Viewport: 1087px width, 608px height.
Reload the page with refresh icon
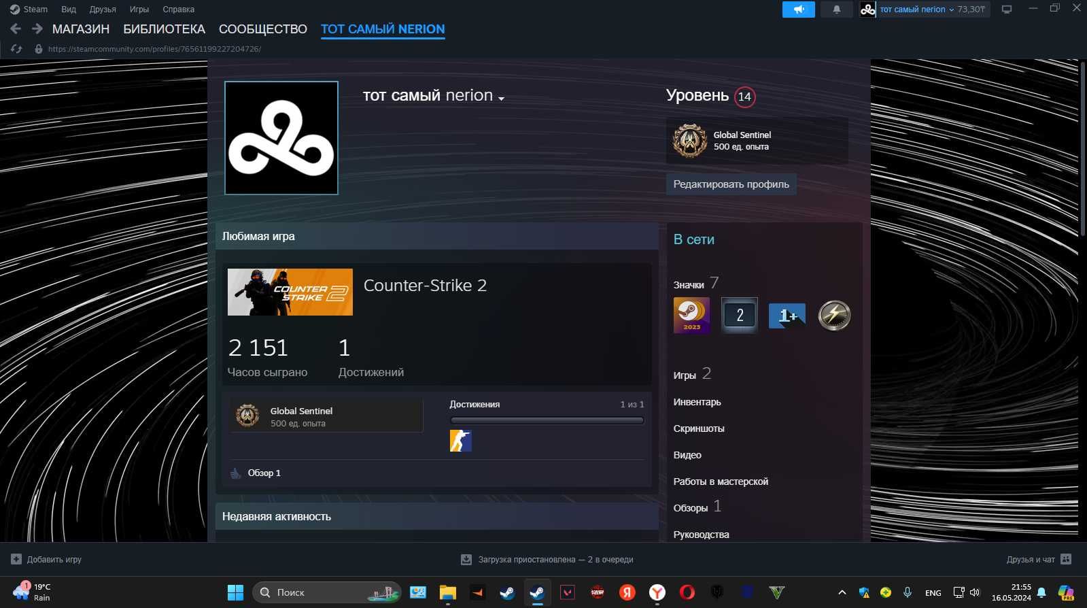[x=16, y=49]
